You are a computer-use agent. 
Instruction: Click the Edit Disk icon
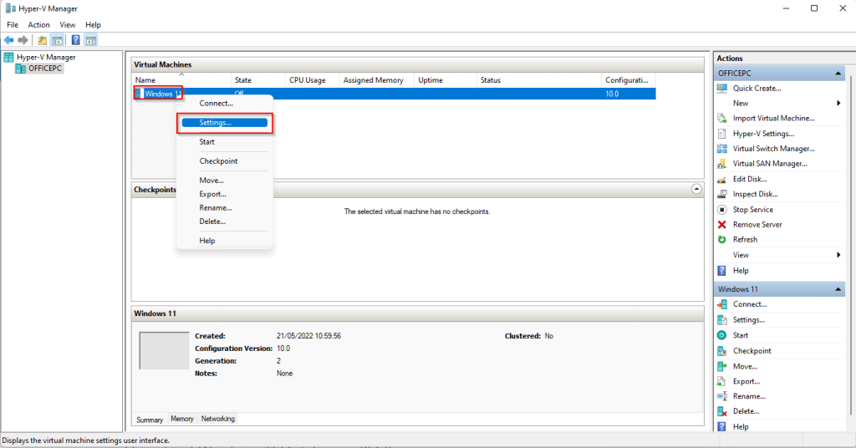tap(721, 179)
